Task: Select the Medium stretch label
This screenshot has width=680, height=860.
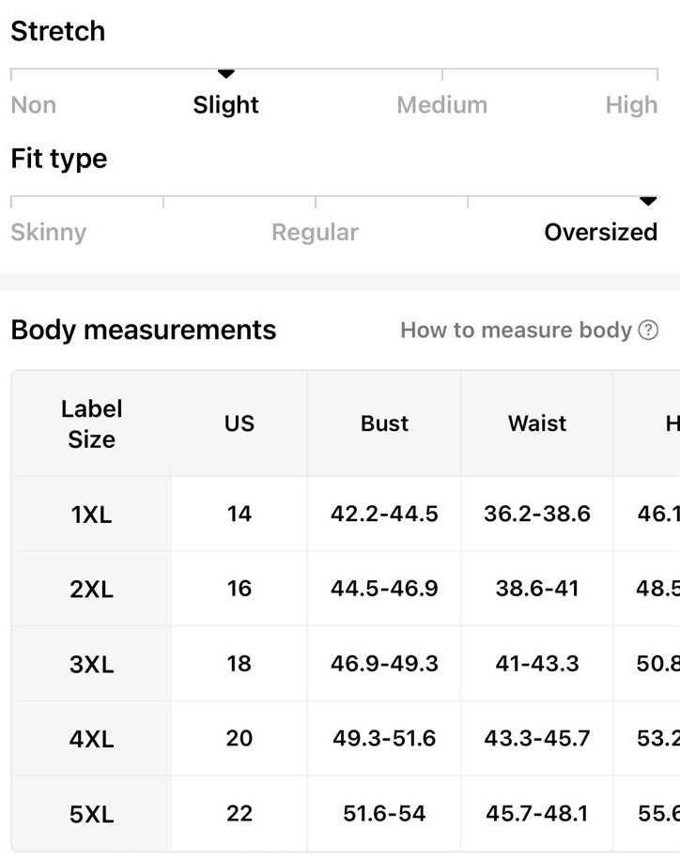Action: (442, 105)
